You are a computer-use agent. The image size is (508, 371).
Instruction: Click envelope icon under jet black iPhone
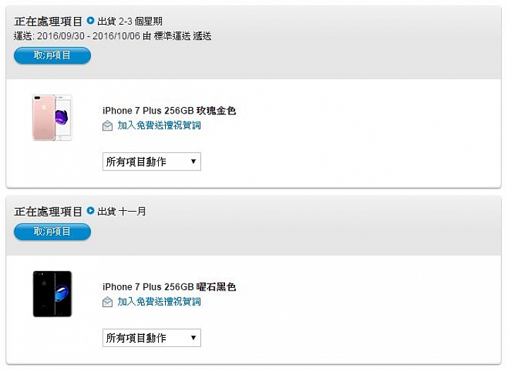click(107, 302)
